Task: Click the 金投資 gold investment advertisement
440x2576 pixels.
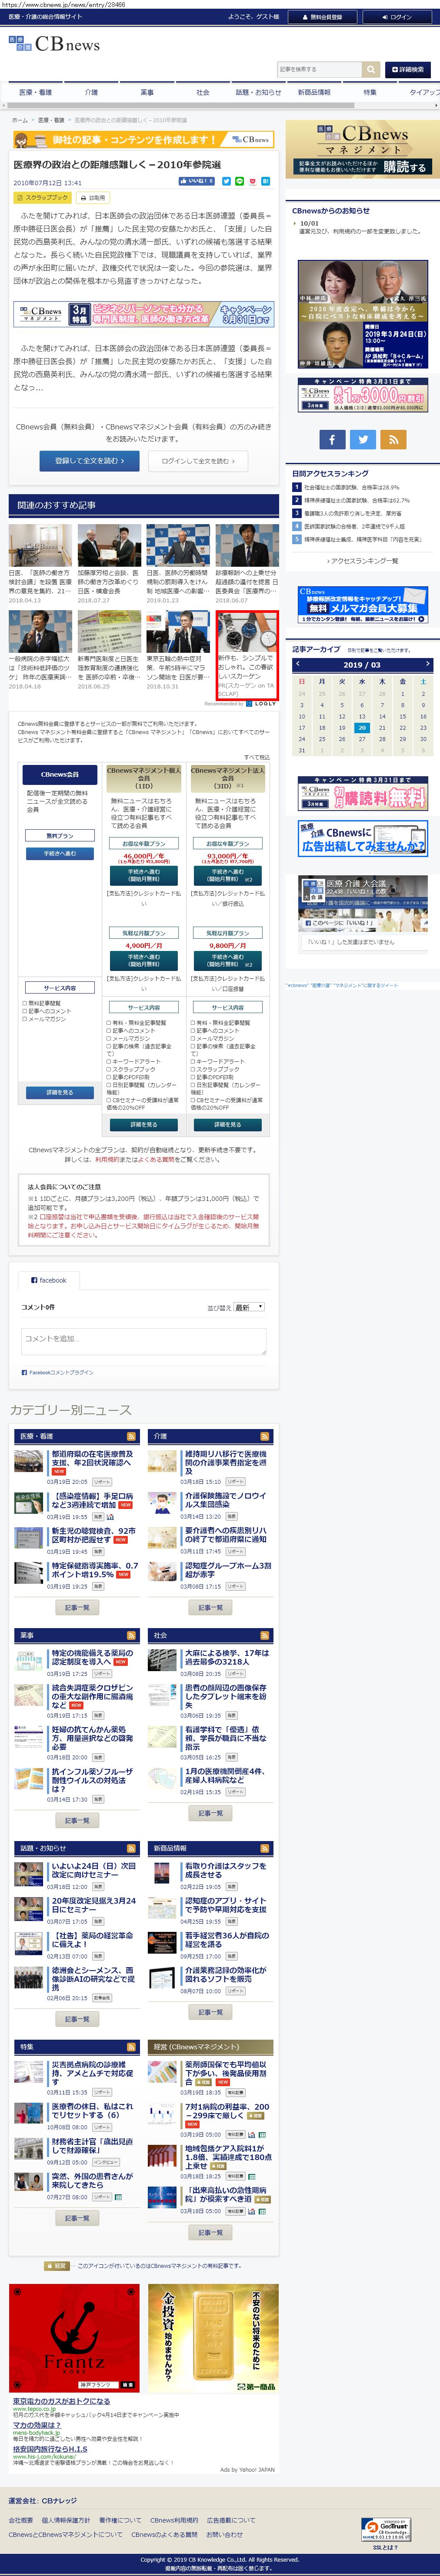Action: point(213,2338)
